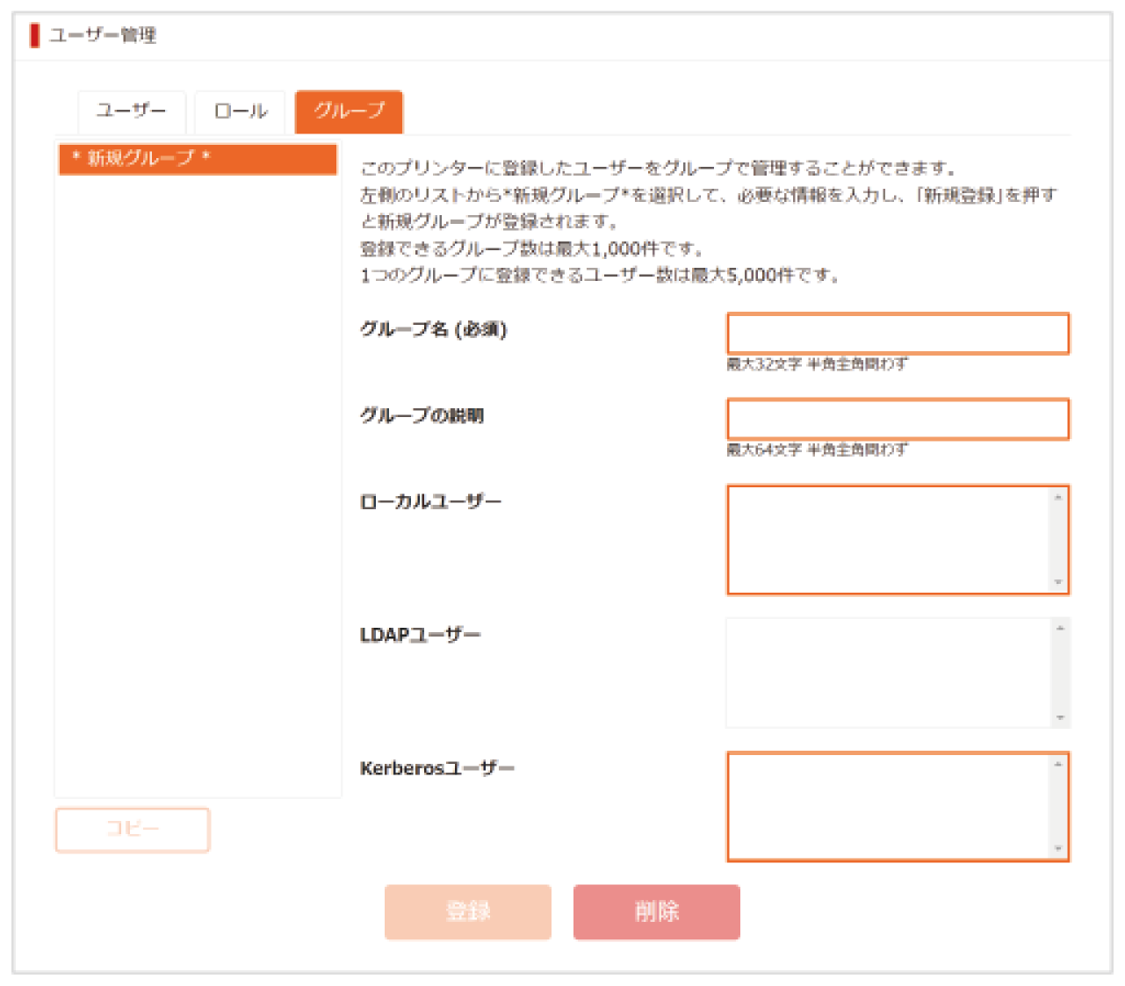Click inside the グループ名 input field
Image resolution: width=1125 pixels, height=986 pixels.
click(x=896, y=334)
